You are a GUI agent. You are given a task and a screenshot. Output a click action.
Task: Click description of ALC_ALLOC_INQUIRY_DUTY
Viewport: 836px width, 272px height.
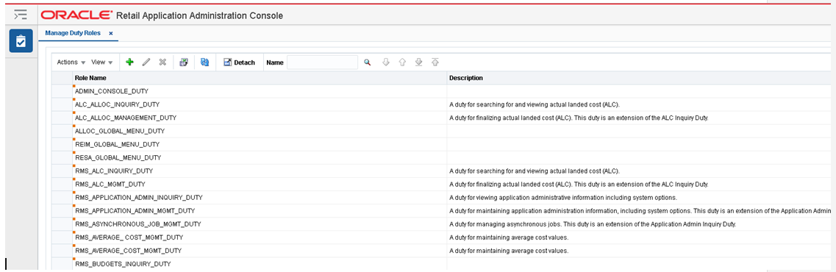pos(535,104)
